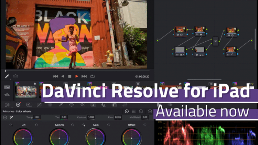Click the Stop playback button
The image size is (258, 145).
coord(69,76)
